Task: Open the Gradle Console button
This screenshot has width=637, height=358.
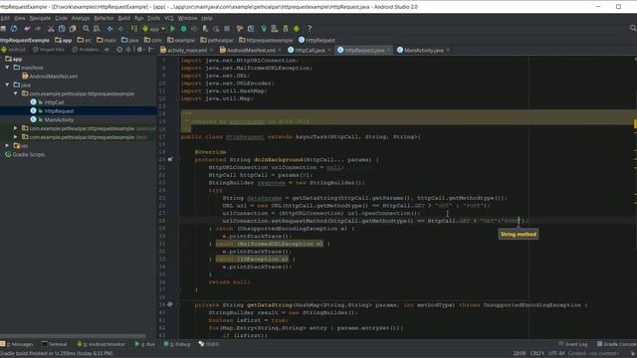Action: point(616,344)
